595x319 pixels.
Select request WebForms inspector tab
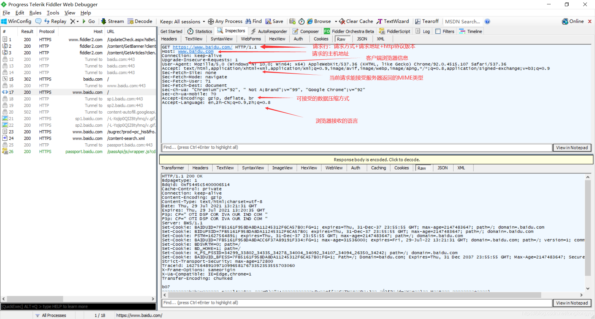tap(251, 39)
